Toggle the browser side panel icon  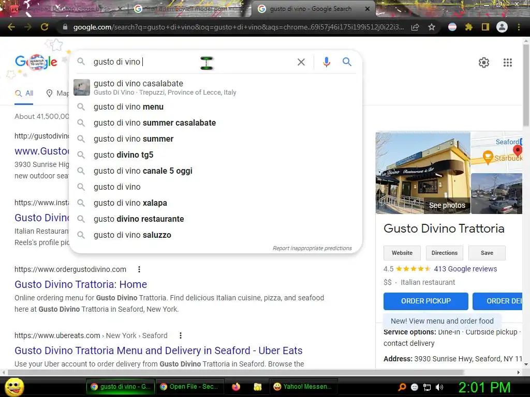click(x=485, y=27)
